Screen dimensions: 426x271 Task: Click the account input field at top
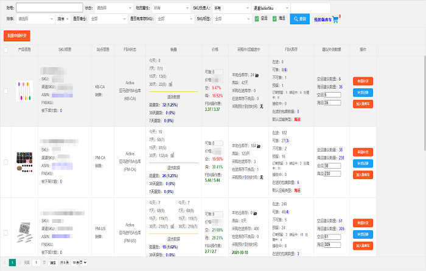tap(49, 7)
